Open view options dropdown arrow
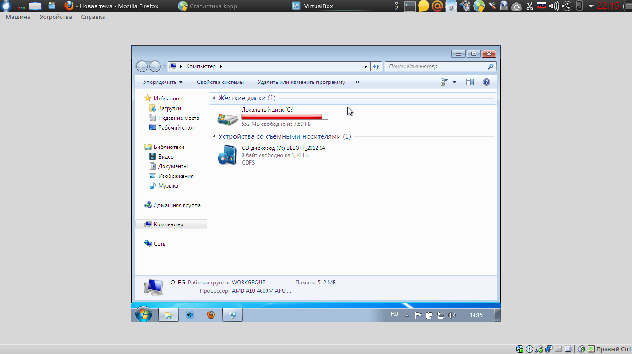 tap(454, 82)
